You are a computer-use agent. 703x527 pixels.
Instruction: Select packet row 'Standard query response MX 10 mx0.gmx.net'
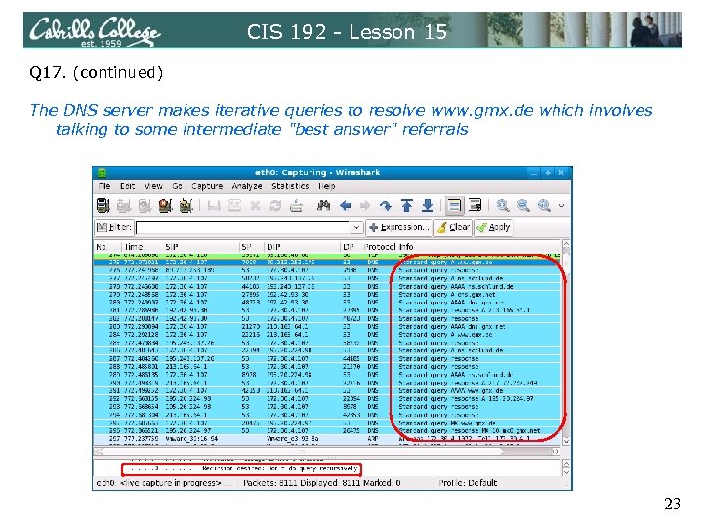[327, 430]
